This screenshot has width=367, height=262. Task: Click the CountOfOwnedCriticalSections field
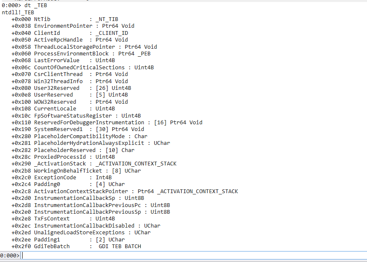point(79,67)
